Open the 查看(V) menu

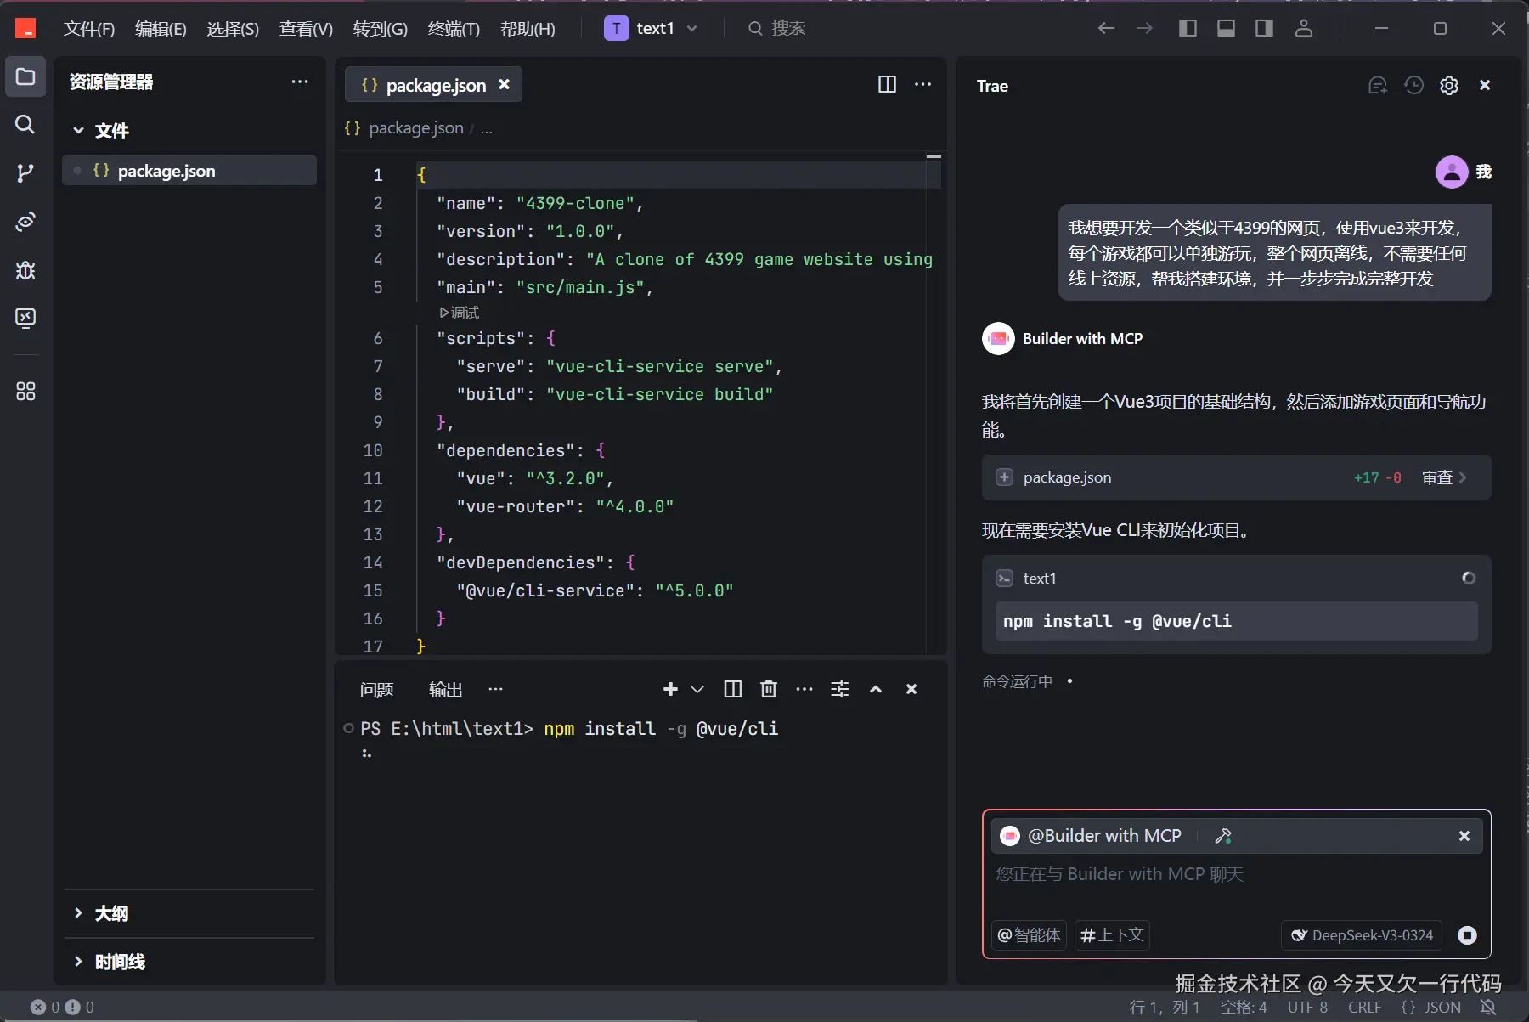pos(306,29)
